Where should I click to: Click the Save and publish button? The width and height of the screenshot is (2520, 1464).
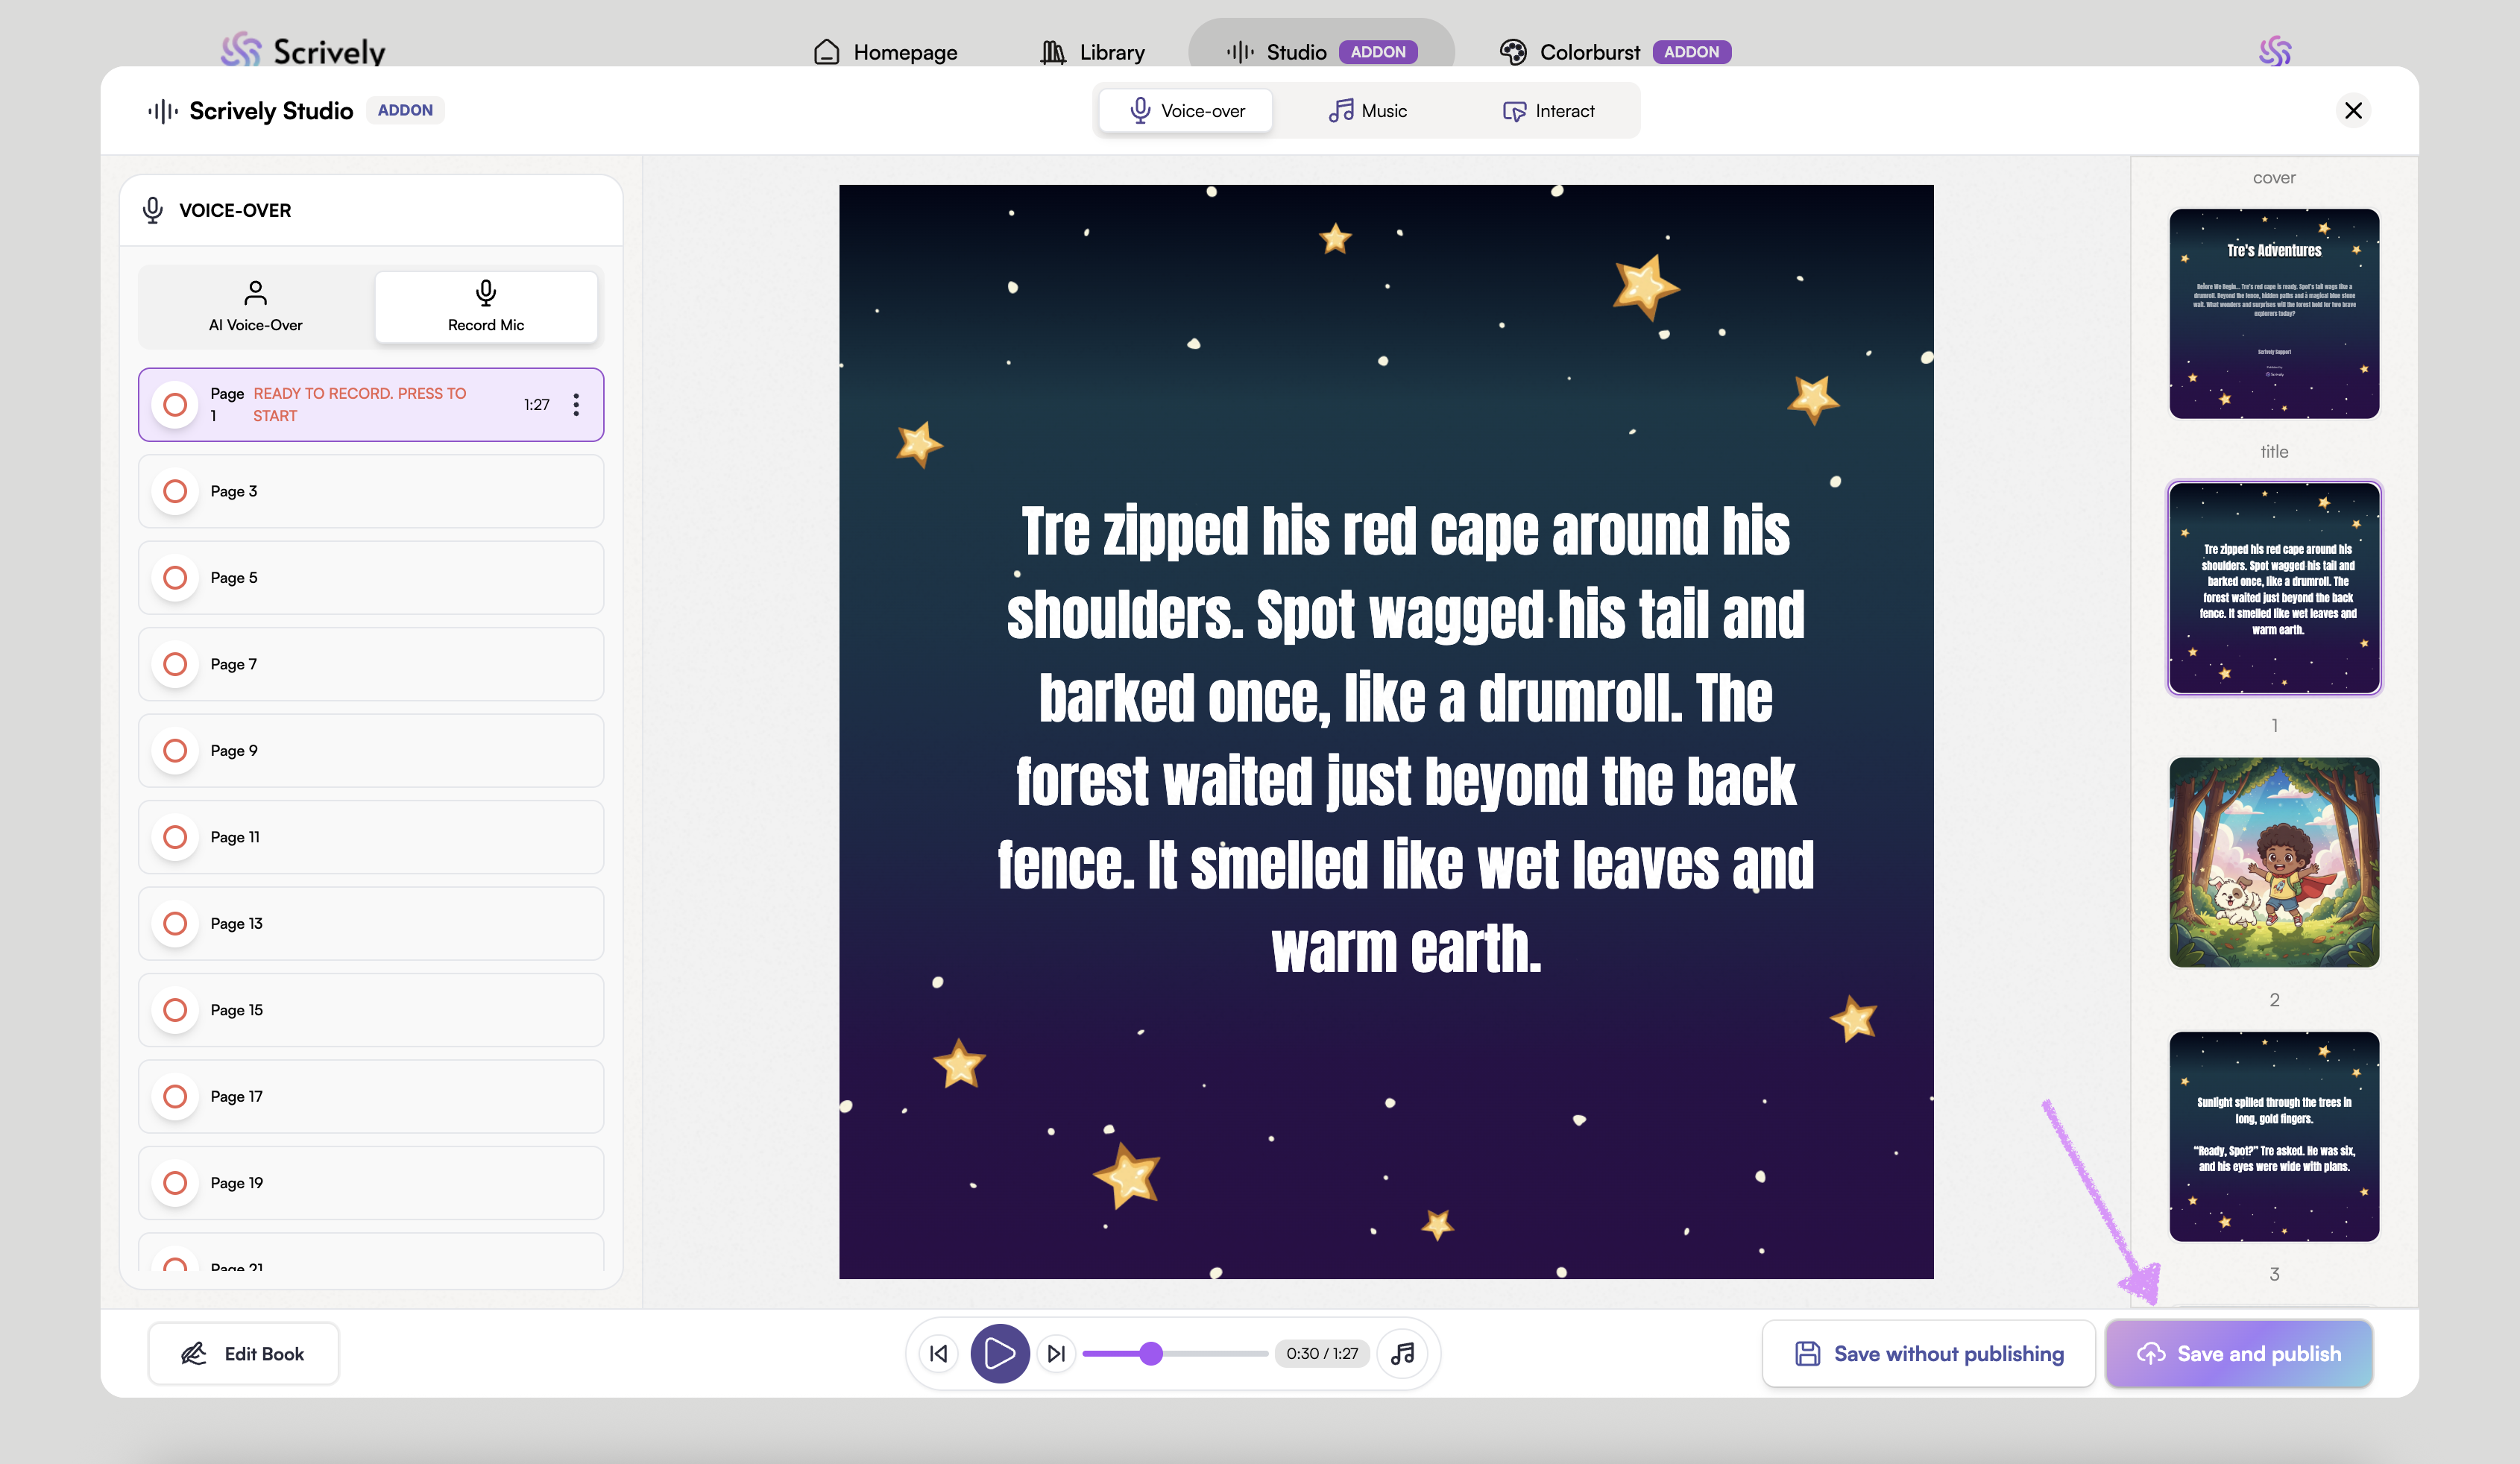[2239, 1353]
